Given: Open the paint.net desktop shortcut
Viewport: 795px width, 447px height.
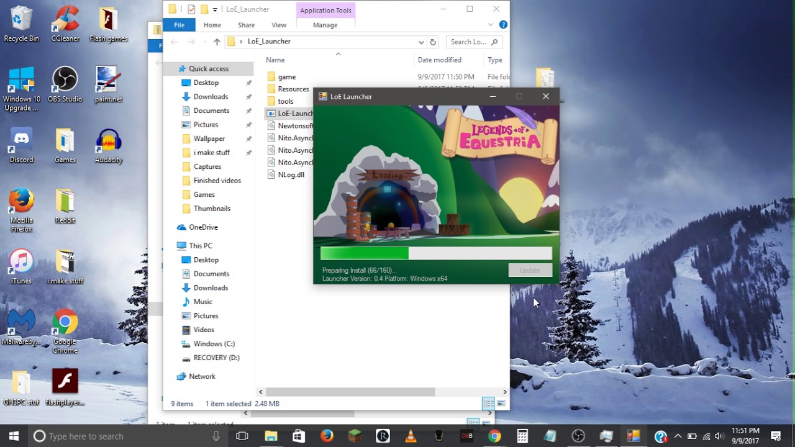Looking at the screenshot, I should pos(108,85).
